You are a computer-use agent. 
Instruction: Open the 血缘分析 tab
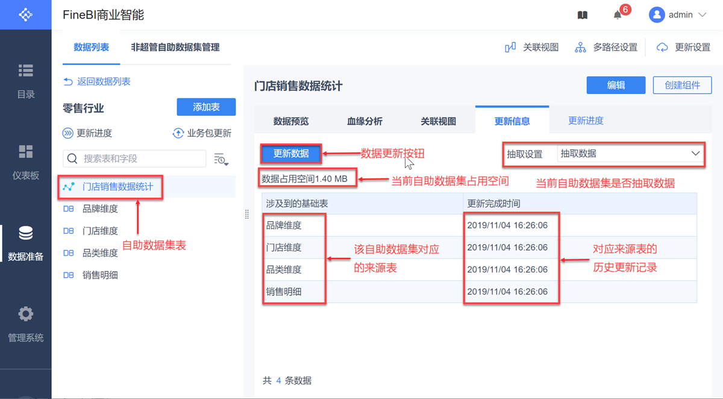click(x=365, y=121)
